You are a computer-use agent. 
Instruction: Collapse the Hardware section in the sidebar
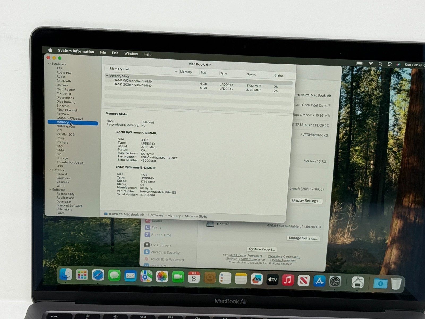tap(49, 64)
